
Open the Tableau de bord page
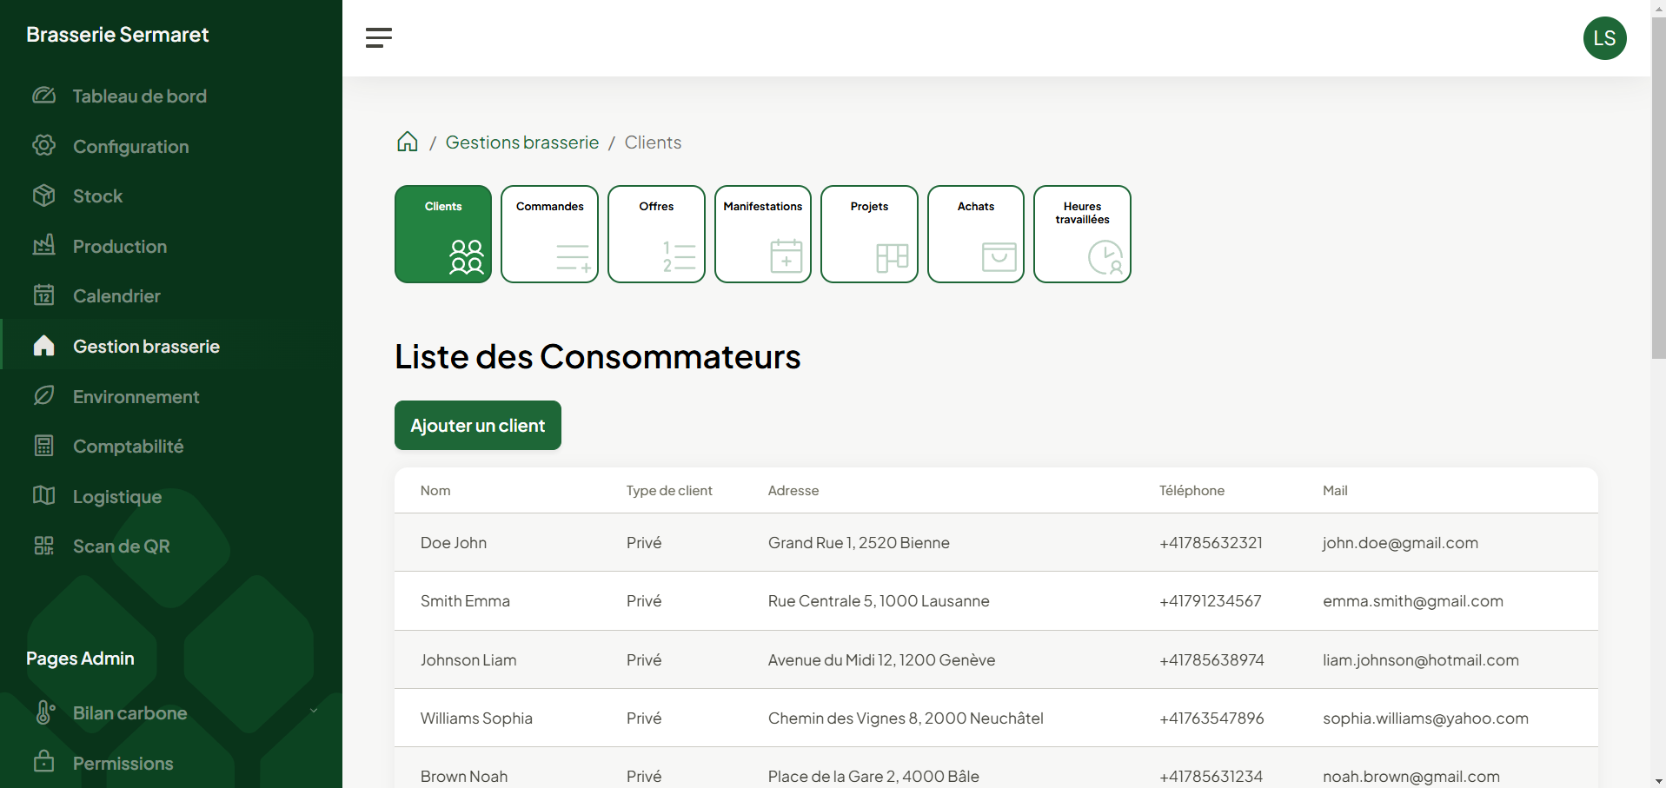pyautogui.click(x=139, y=96)
